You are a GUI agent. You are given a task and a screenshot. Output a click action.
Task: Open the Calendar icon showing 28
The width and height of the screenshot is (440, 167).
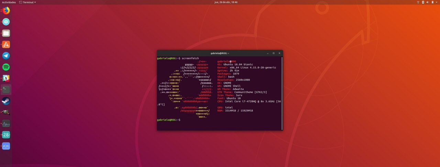click(x=6, y=135)
